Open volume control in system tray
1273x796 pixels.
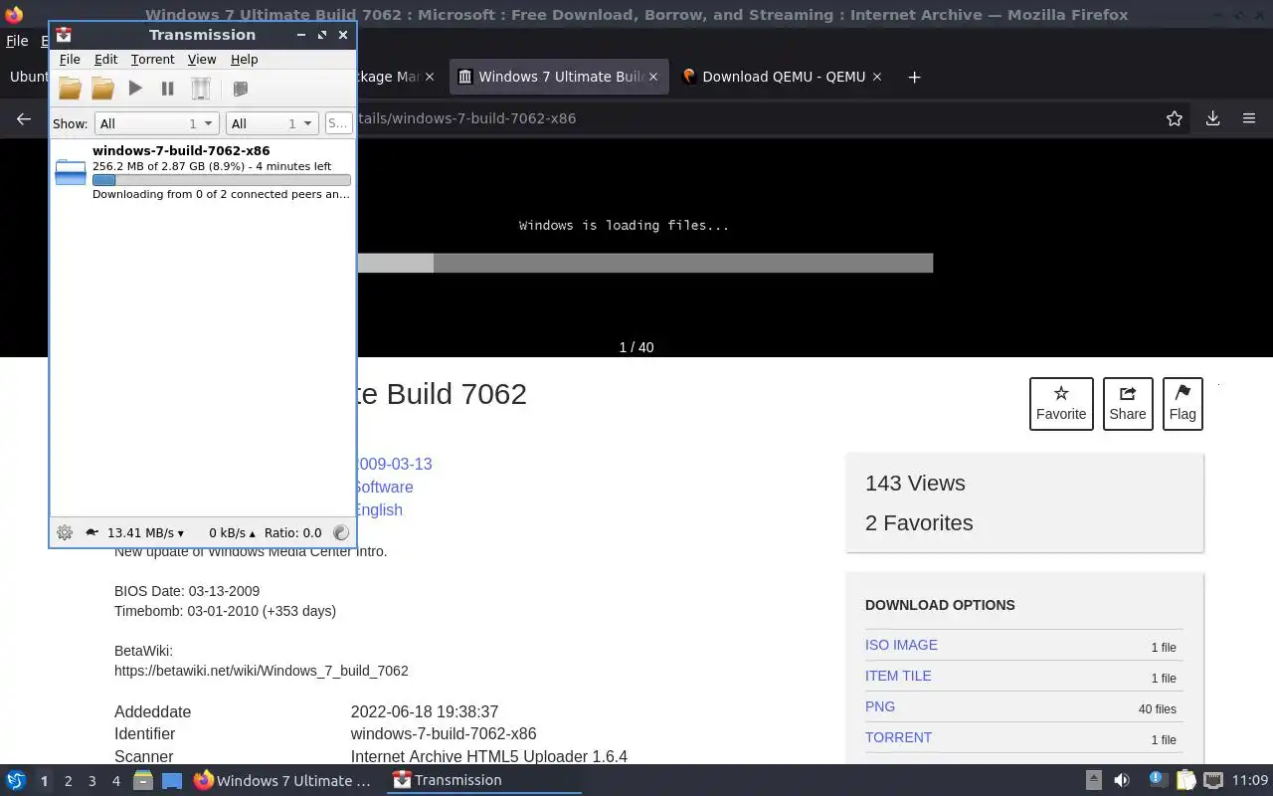coord(1122,780)
